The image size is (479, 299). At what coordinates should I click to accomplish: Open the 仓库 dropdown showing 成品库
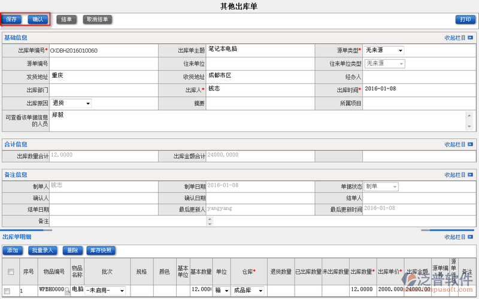point(247,291)
